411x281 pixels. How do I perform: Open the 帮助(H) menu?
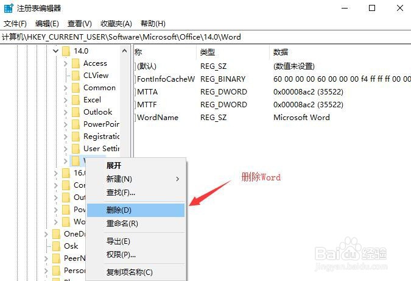click(153, 24)
